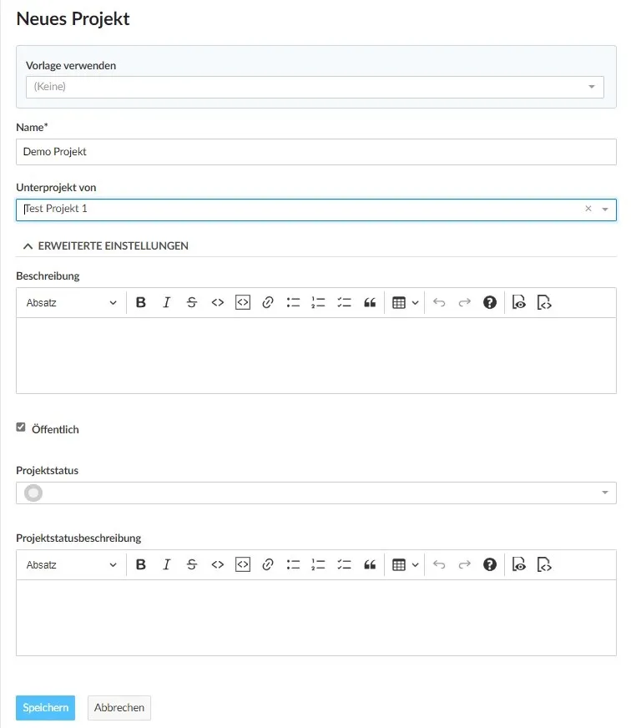Toggle the checklist format in the status description
This screenshot has width=631, height=728.
[x=344, y=564]
